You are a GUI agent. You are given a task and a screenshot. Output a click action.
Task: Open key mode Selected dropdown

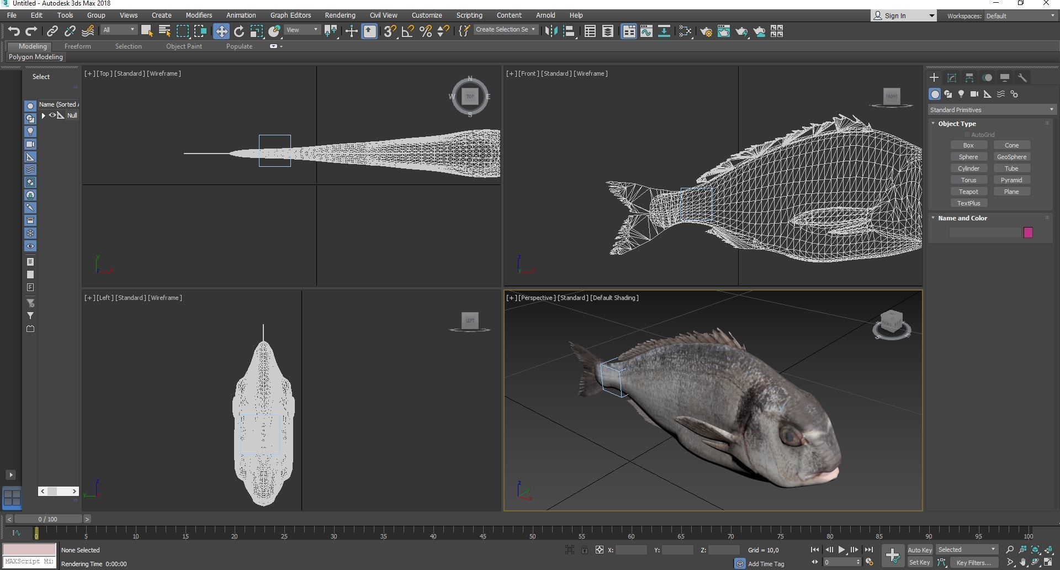(967, 550)
